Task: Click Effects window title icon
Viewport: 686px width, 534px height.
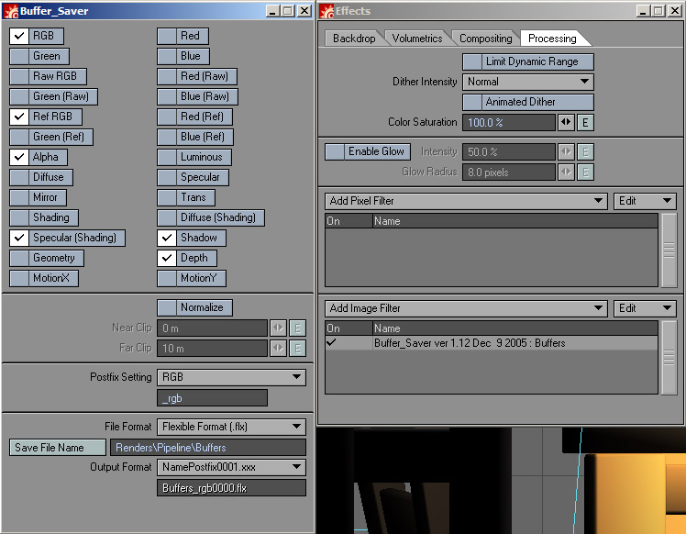Action: [326, 11]
